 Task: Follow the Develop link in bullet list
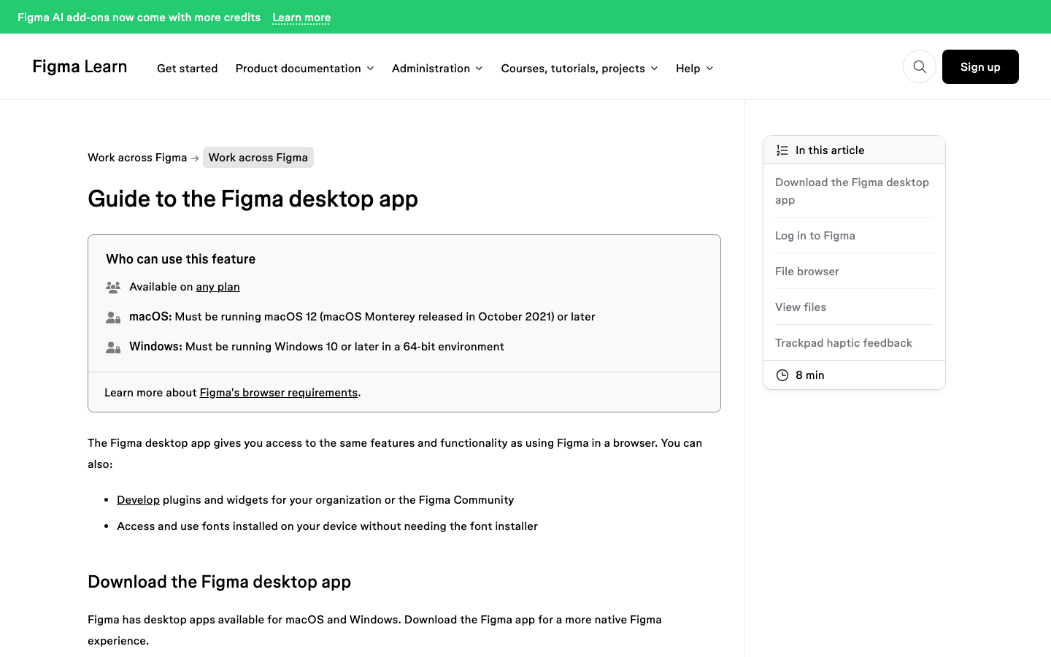(138, 500)
